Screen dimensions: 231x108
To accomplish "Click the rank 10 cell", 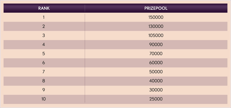I will (x=44, y=99).
